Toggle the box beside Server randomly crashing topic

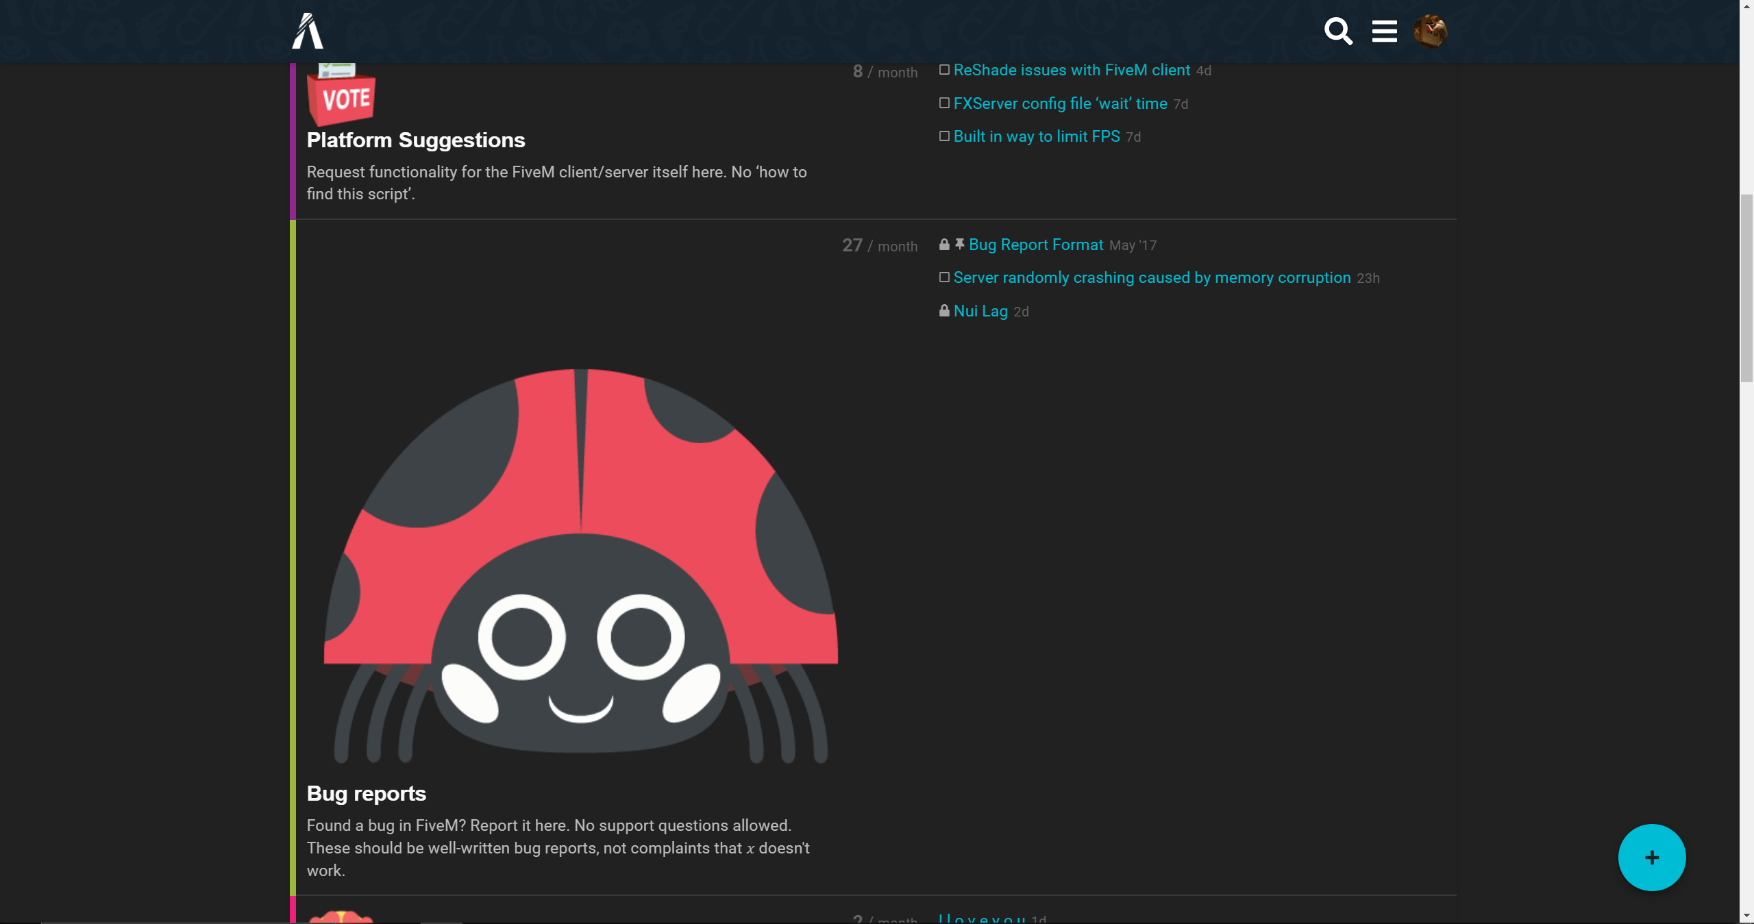(x=943, y=277)
